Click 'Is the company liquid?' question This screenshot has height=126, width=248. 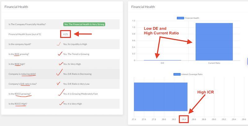click(x=20, y=44)
